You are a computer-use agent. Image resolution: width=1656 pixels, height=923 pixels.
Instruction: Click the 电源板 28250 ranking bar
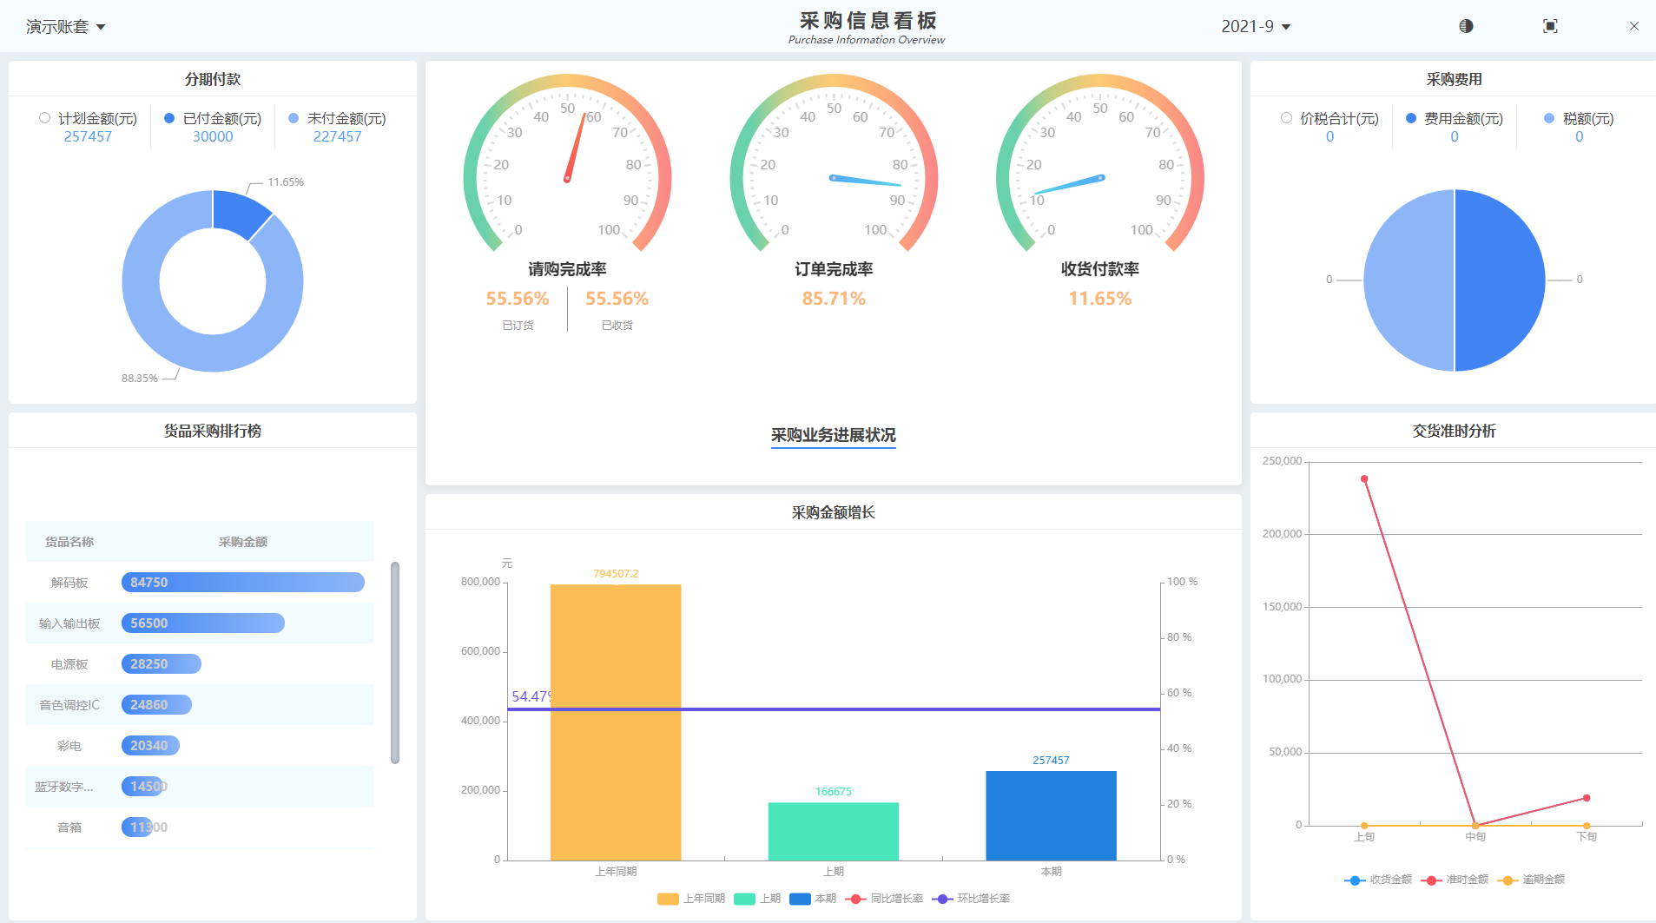tap(162, 664)
